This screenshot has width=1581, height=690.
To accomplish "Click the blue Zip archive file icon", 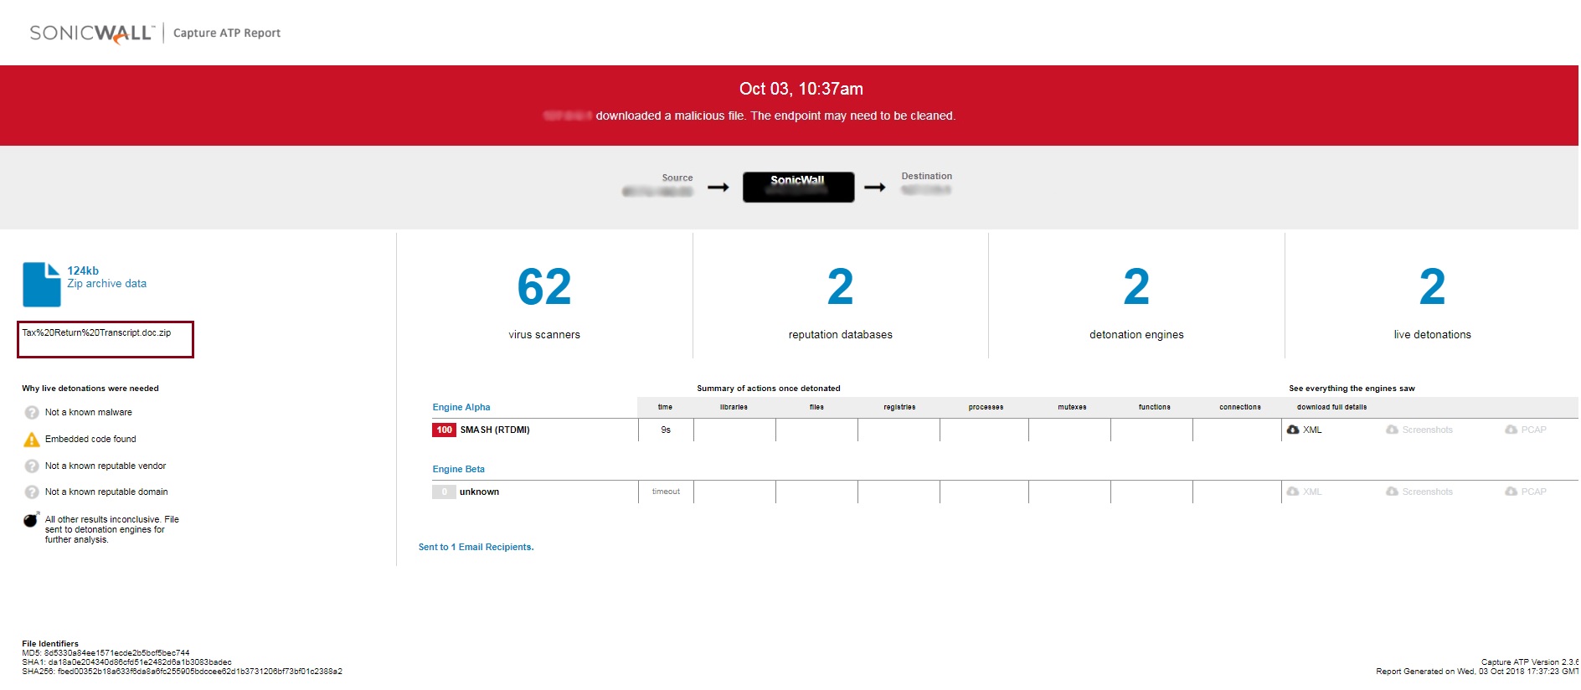I will [42, 285].
